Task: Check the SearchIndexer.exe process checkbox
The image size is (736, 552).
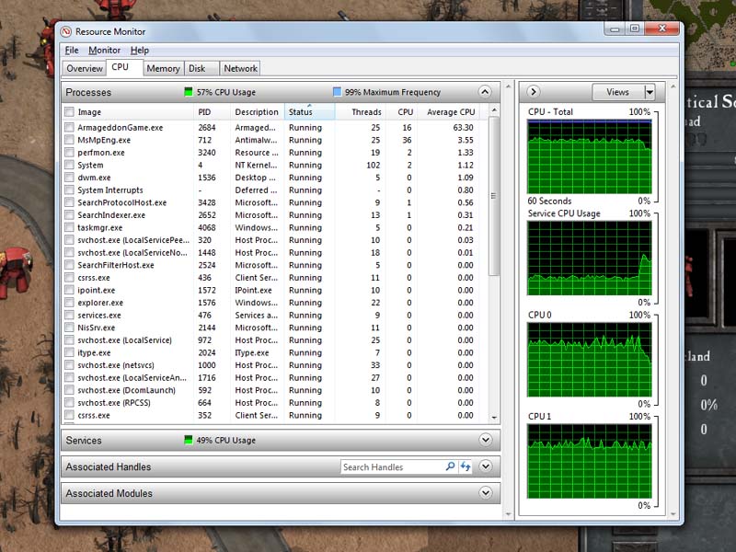Action: [x=70, y=215]
